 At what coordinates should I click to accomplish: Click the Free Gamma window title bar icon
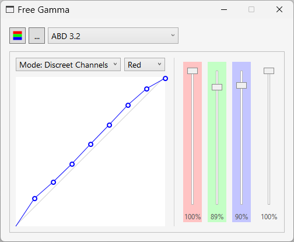[x=10, y=9]
